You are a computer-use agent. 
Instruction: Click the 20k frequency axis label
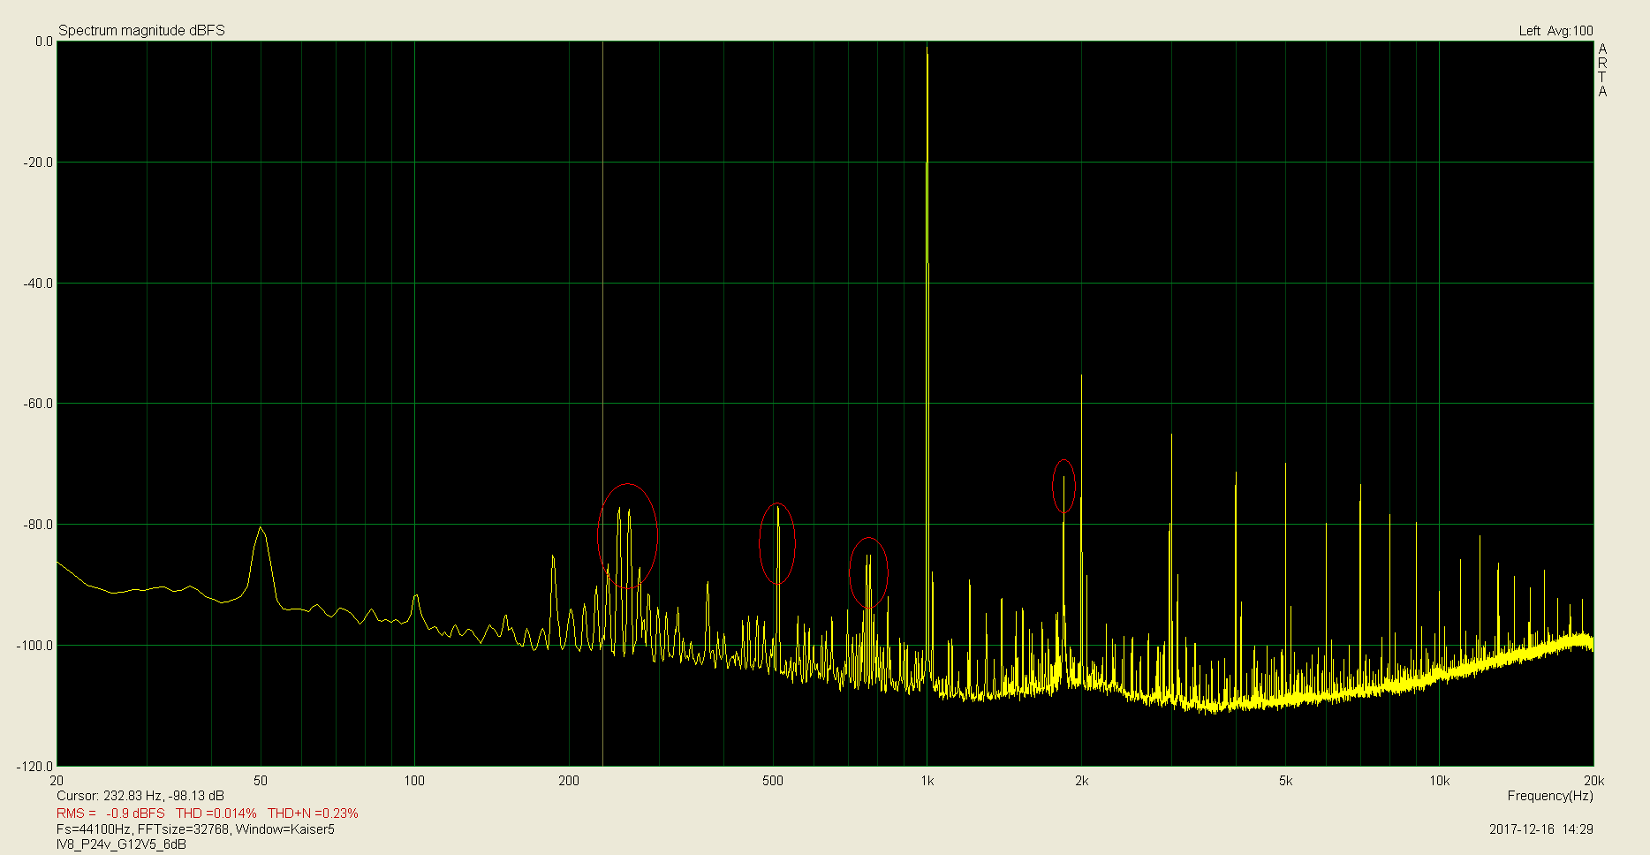pyautogui.click(x=1594, y=781)
